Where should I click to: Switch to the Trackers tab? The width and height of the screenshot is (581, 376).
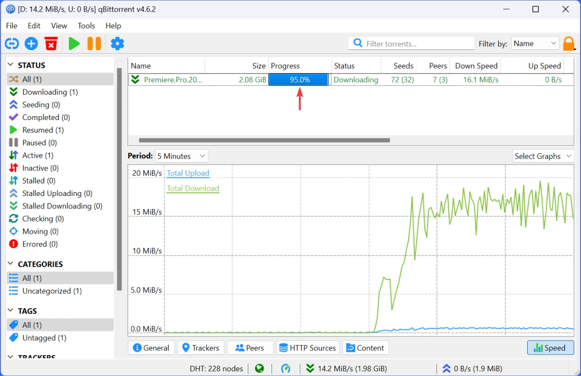(x=200, y=348)
